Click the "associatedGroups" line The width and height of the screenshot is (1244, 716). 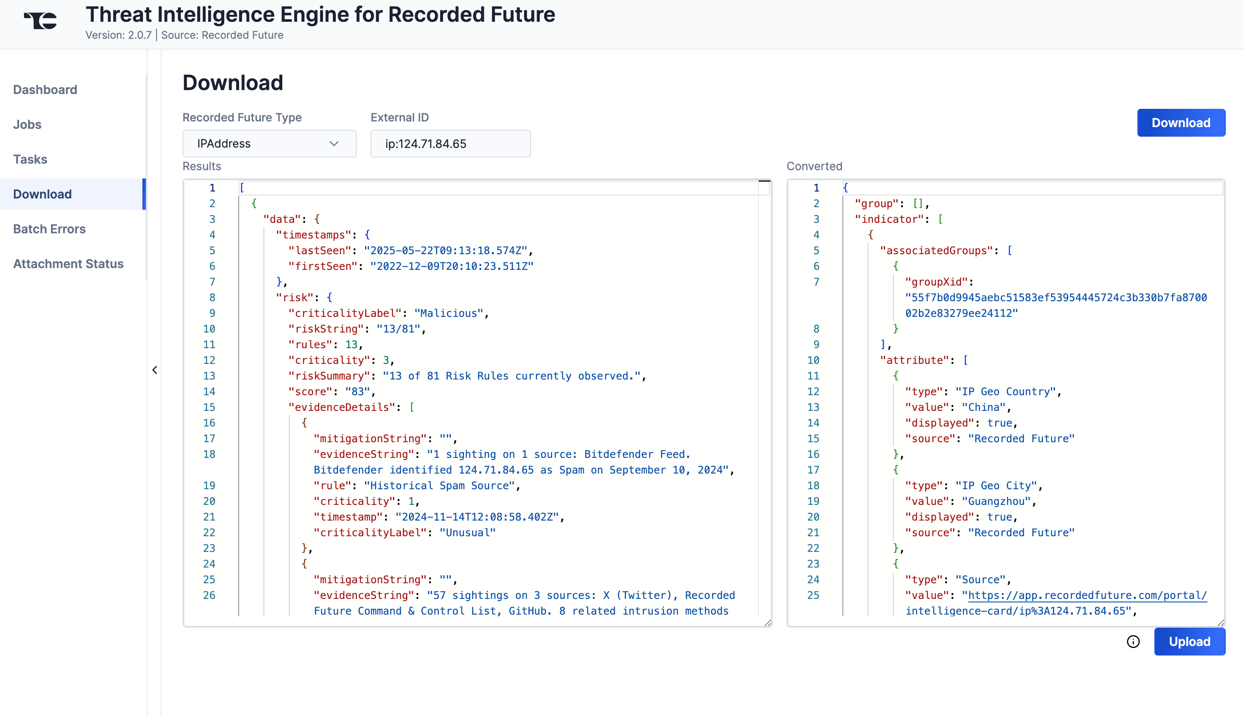click(x=946, y=250)
